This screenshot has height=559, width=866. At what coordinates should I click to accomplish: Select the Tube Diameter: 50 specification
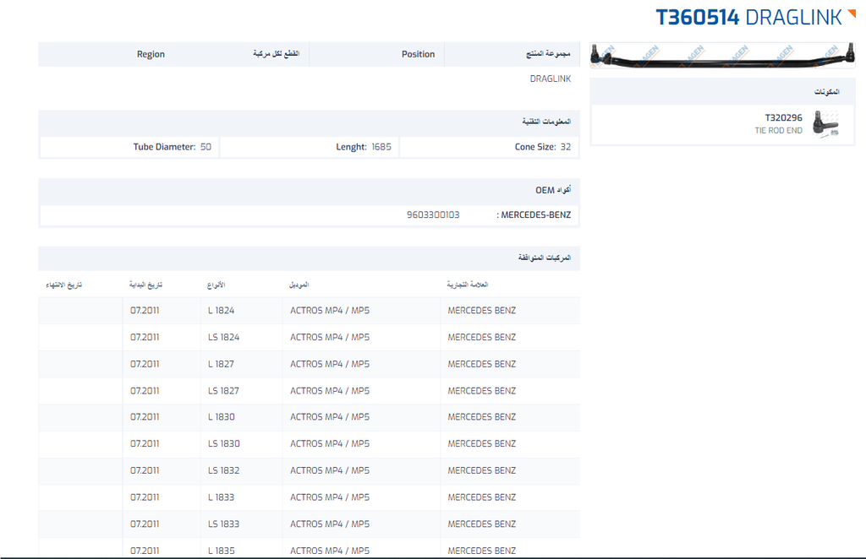(172, 147)
